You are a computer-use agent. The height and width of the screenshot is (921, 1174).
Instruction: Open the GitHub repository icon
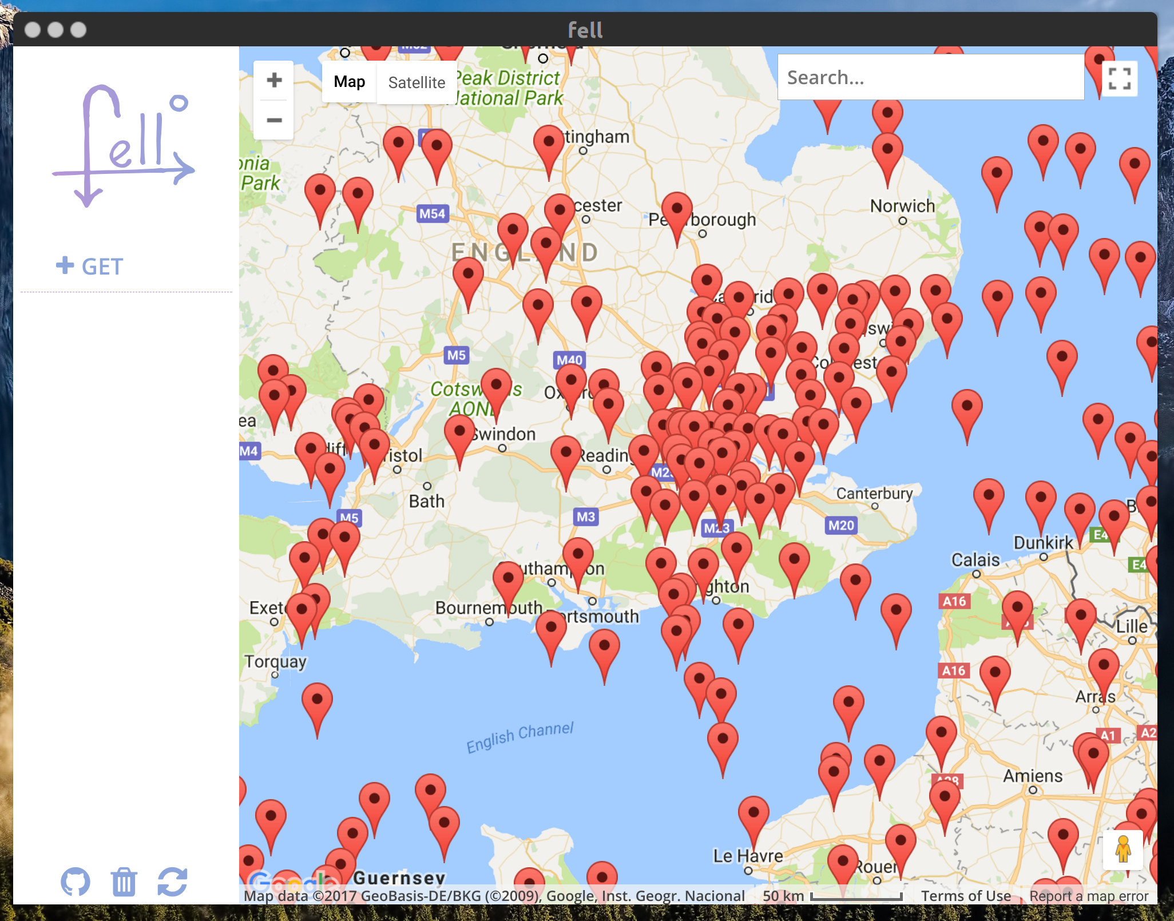click(x=76, y=882)
